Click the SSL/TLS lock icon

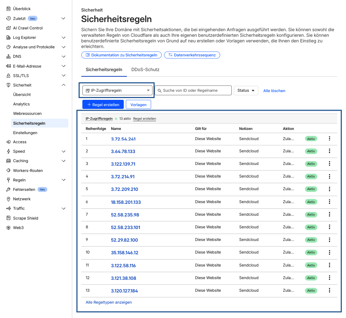8,76
